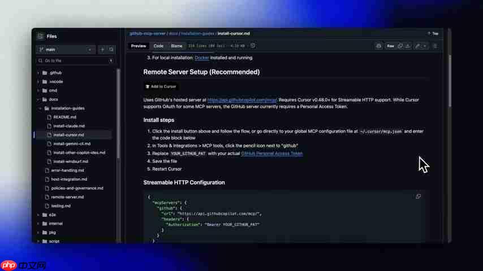
Task: Open policies-and-governance.md file
Action: pyautogui.click(x=77, y=188)
